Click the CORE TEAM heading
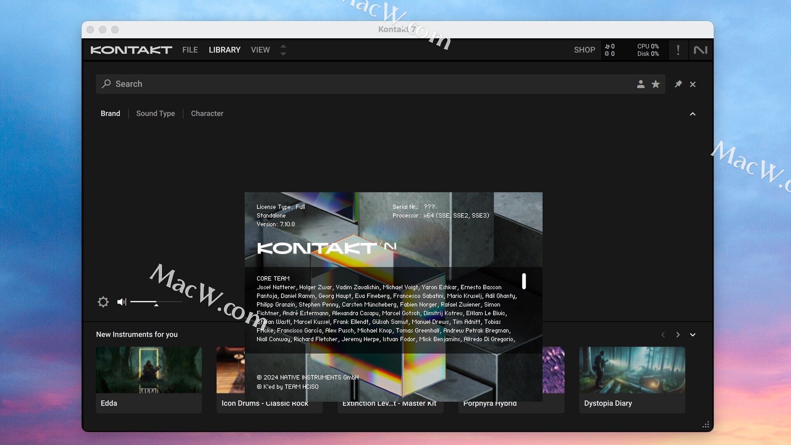791x445 pixels. 273,279
